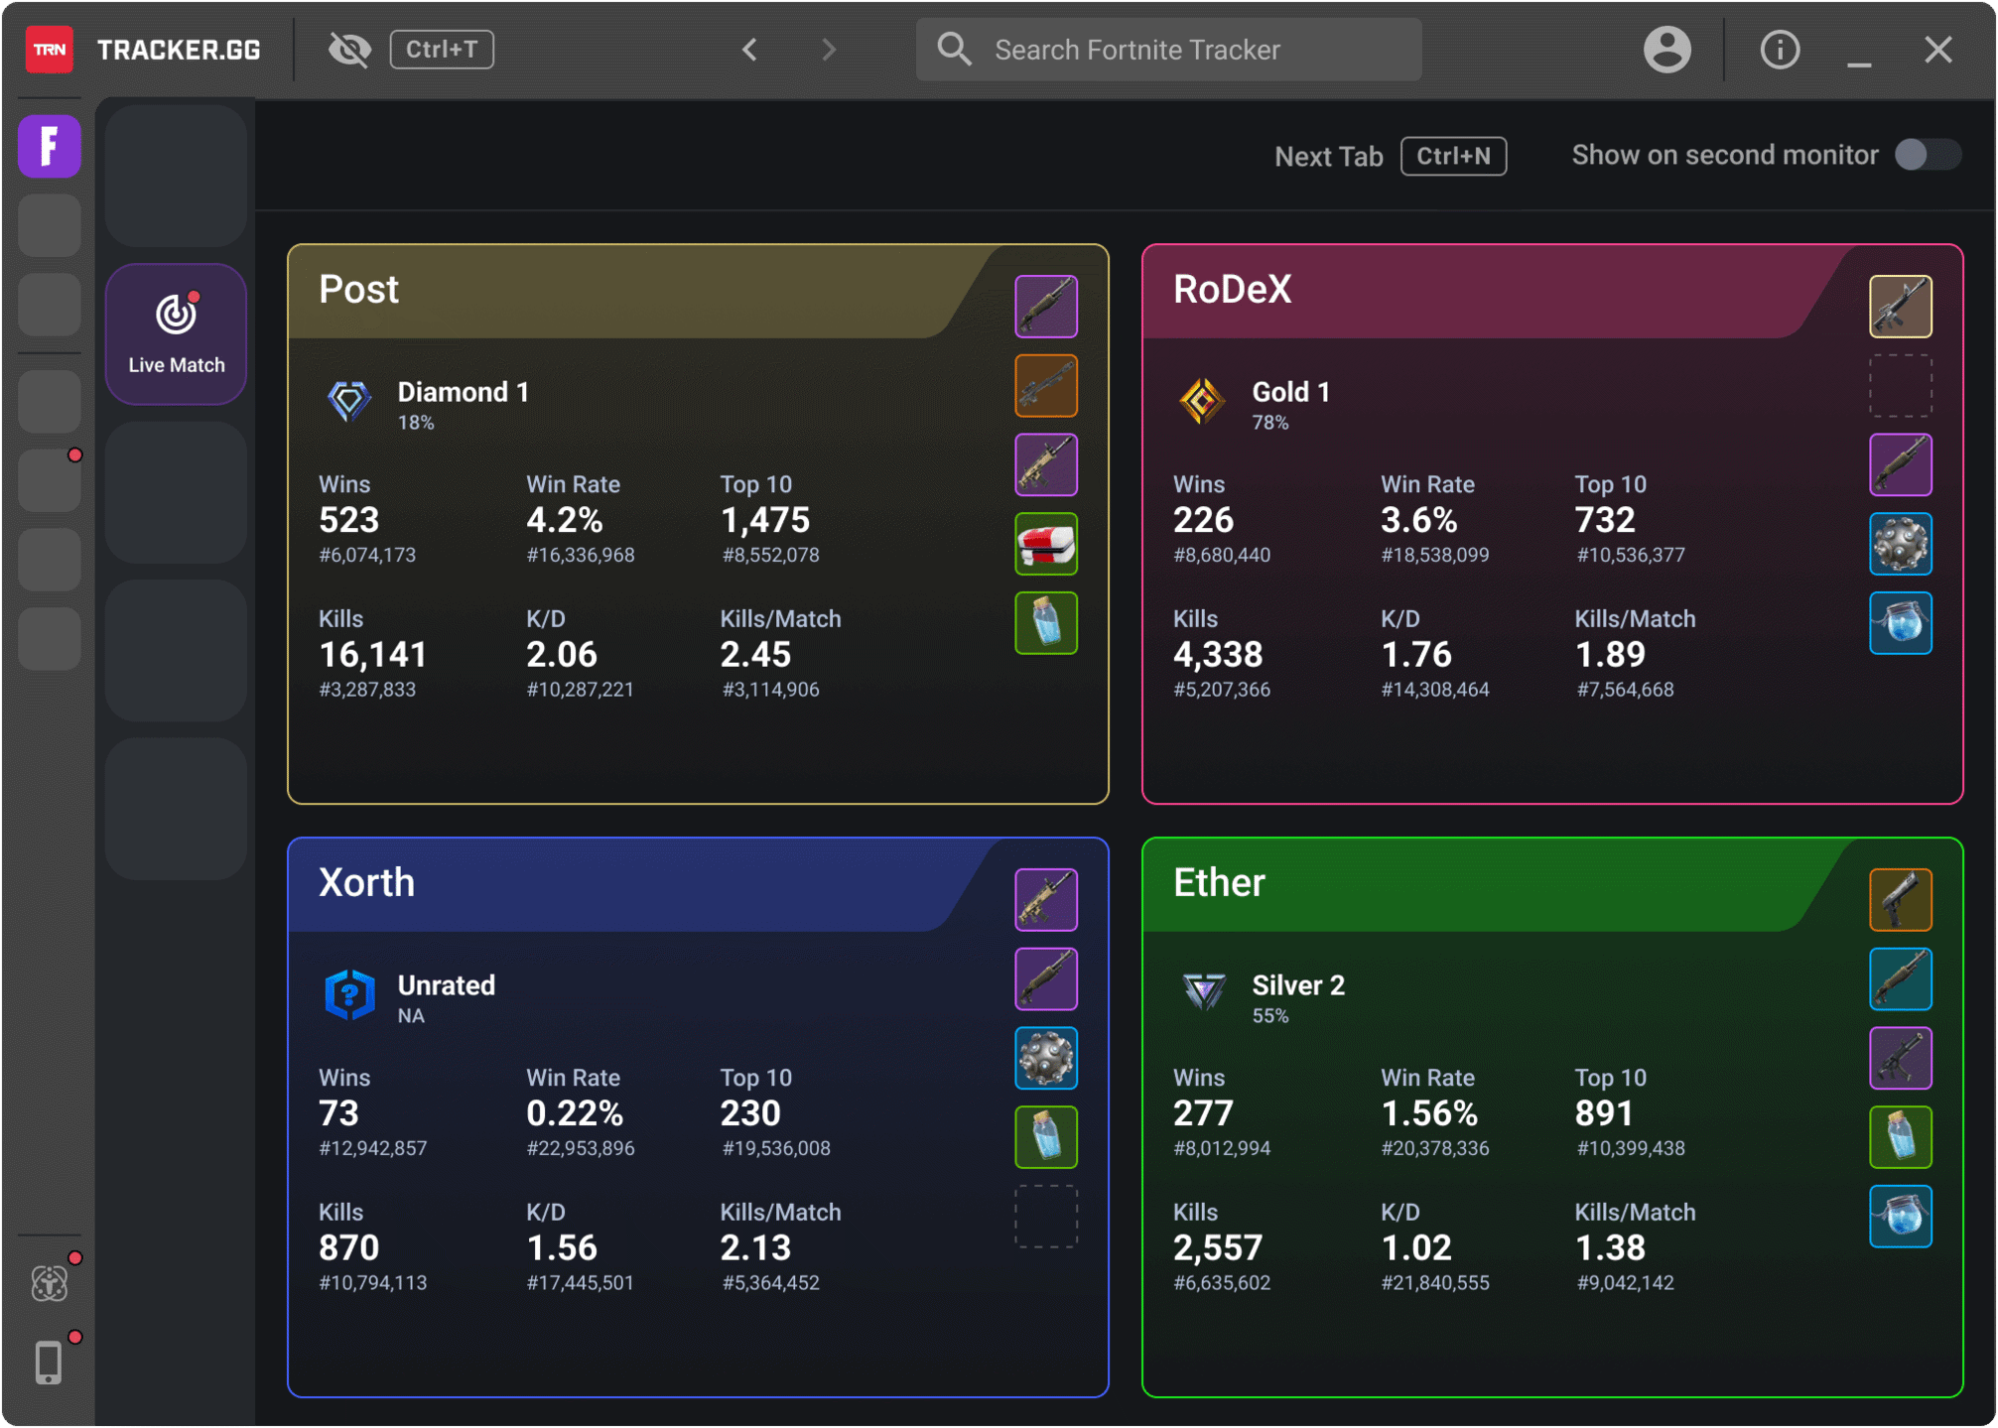Select Ether's blue shield jug icon

[1901, 1217]
